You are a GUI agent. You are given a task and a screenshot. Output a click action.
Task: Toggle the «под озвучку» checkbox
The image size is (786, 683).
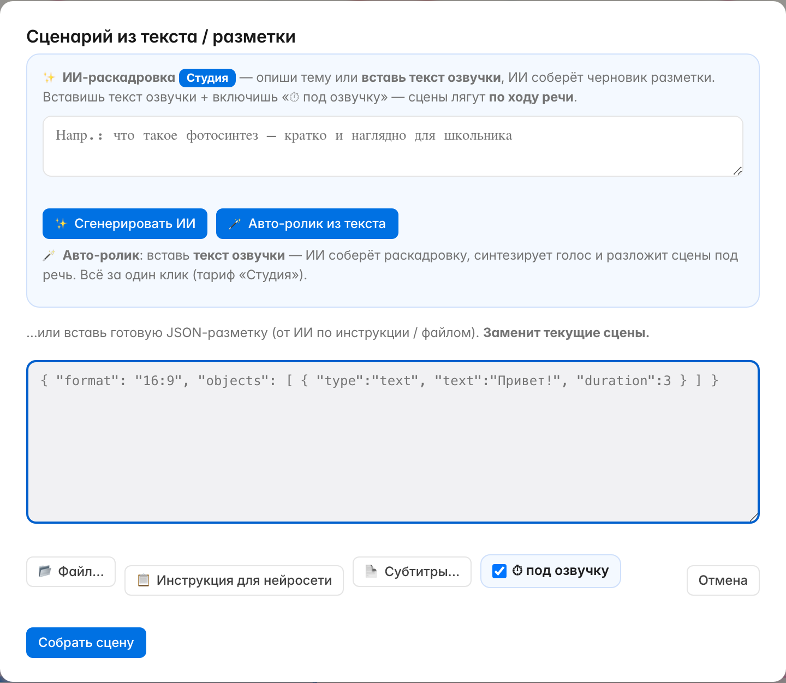click(x=499, y=571)
